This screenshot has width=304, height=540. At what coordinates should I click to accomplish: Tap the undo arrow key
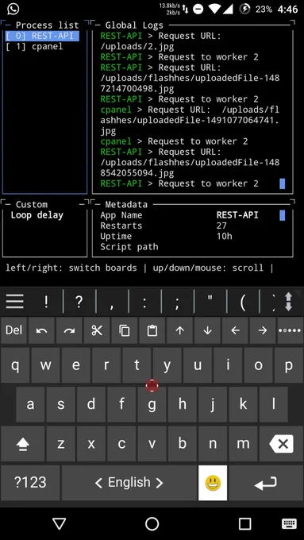coord(41,330)
